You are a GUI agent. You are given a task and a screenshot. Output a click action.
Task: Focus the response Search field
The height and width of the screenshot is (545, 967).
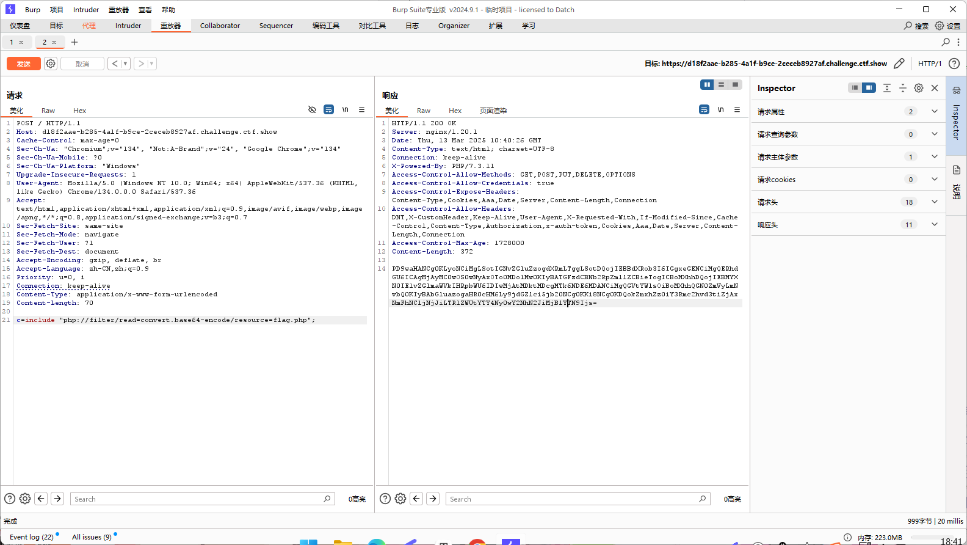coord(578,499)
